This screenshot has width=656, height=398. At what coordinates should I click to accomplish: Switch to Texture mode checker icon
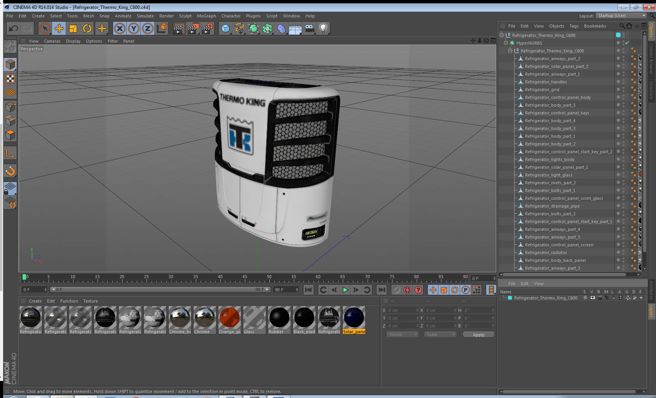pyautogui.click(x=10, y=79)
